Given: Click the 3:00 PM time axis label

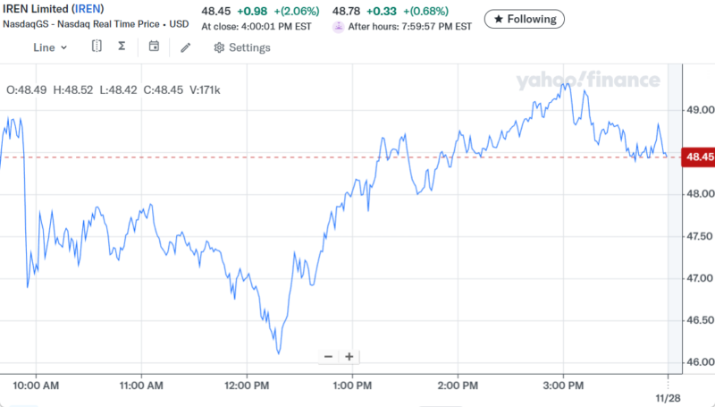Looking at the screenshot, I should (x=563, y=386).
